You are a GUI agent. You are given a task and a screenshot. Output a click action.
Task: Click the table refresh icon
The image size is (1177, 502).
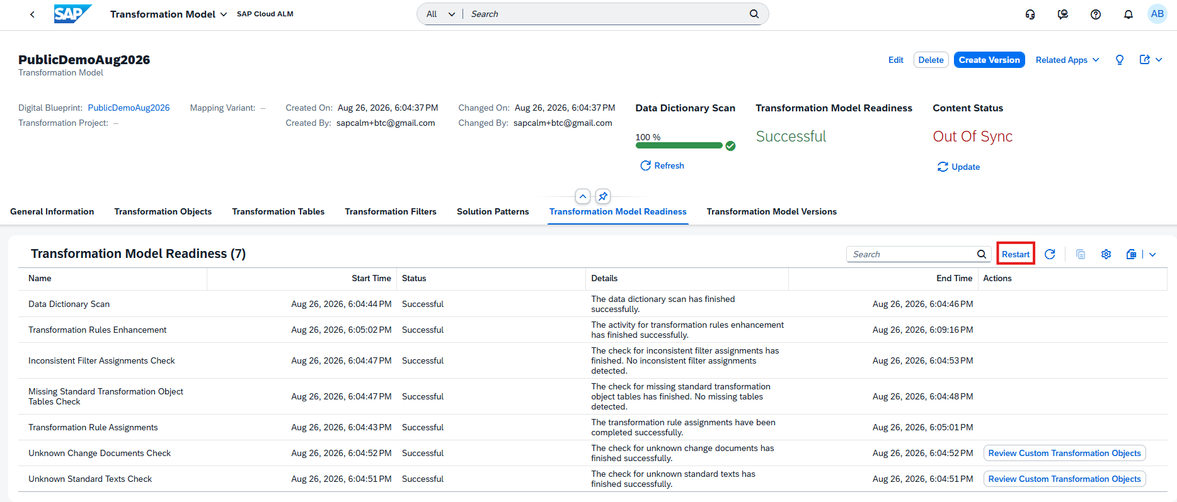1050,254
